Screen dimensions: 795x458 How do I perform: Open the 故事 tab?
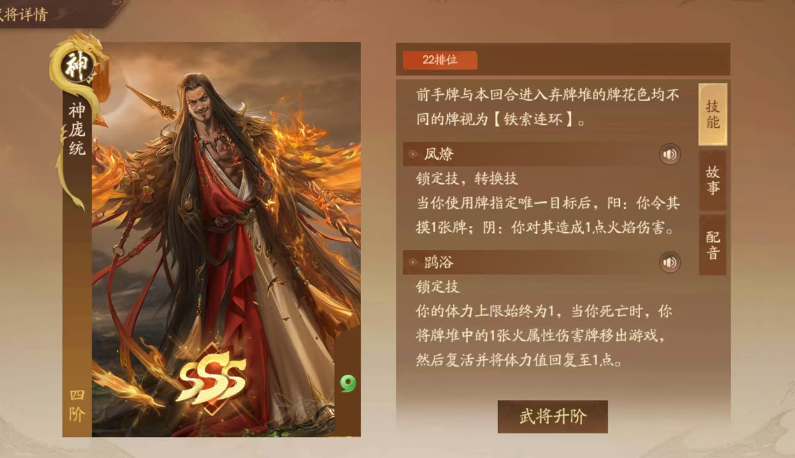[x=713, y=181]
